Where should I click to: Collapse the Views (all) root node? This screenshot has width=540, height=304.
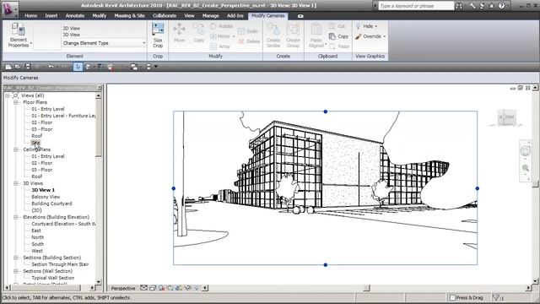tap(8, 95)
